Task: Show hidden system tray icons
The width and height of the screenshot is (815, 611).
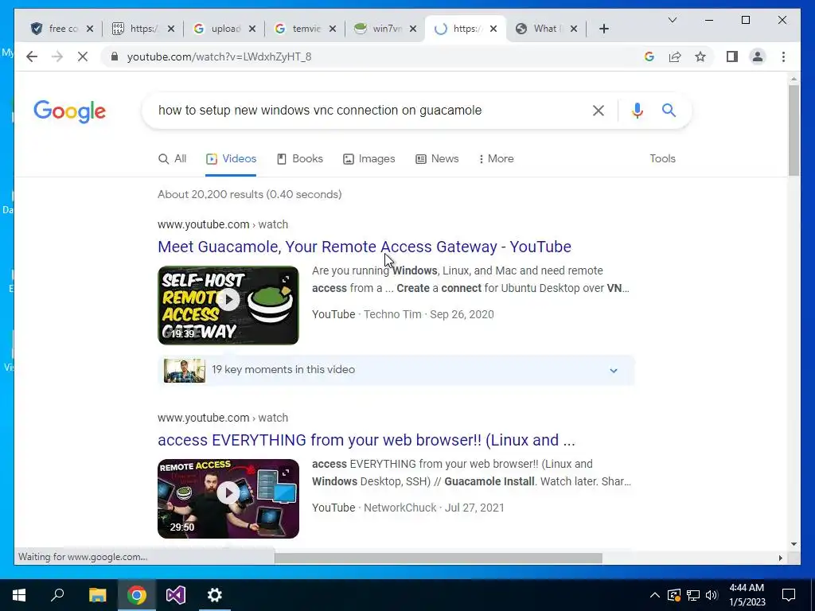Action: pyautogui.click(x=655, y=595)
